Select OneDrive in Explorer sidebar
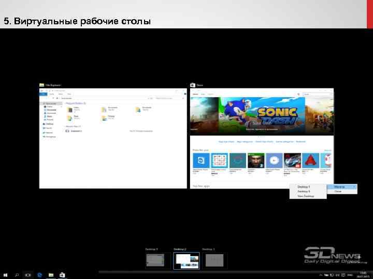Image resolution: width=373 pixels, height=279 pixels. coord(48,124)
